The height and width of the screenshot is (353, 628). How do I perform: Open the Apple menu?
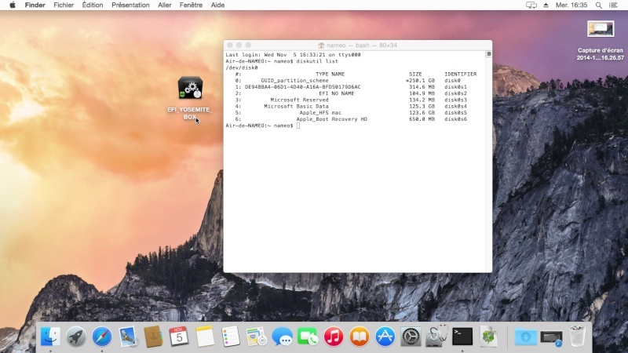tap(13, 5)
